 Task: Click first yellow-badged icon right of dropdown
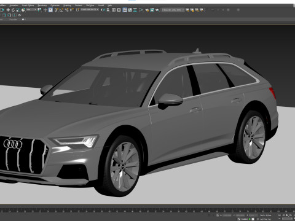pyautogui.click(x=187, y=10)
